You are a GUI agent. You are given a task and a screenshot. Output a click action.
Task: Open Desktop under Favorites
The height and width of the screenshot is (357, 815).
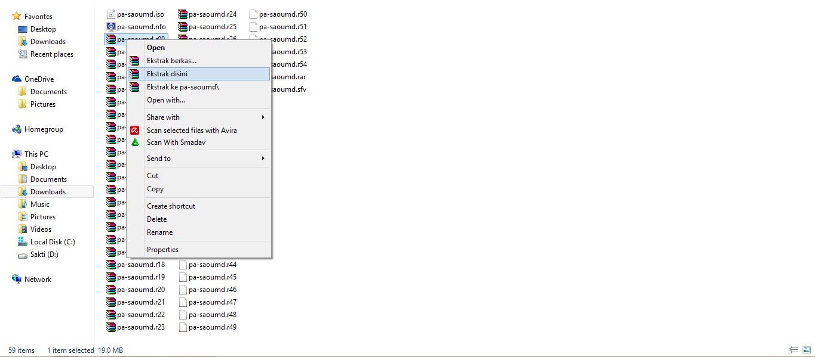pos(43,29)
